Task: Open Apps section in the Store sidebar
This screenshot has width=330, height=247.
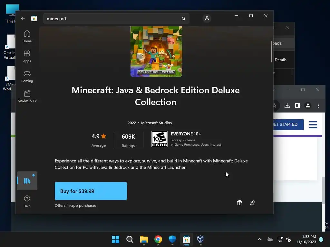Action: tap(27, 56)
